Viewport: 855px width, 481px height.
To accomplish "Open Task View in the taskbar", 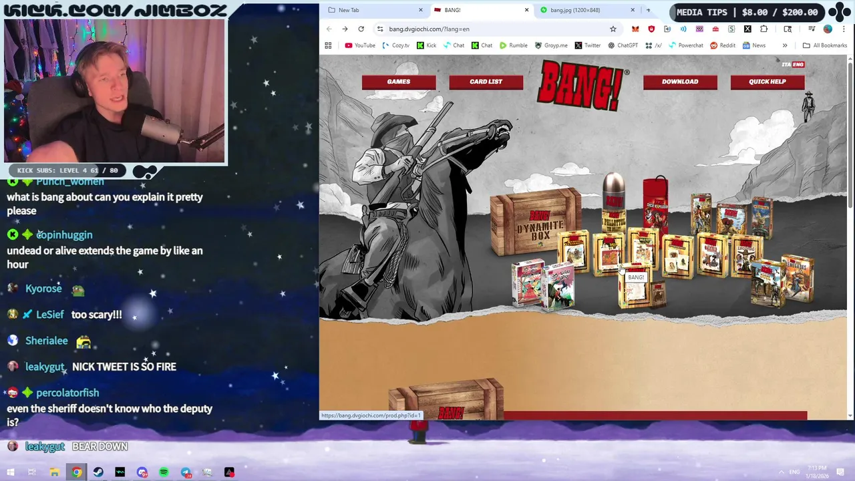I will point(31,472).
